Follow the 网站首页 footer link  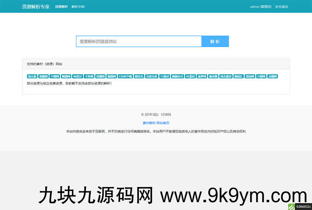point(163,123)
